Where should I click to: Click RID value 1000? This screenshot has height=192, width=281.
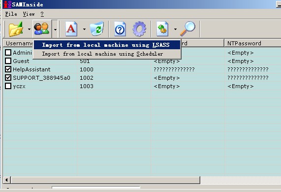[87, 69]
